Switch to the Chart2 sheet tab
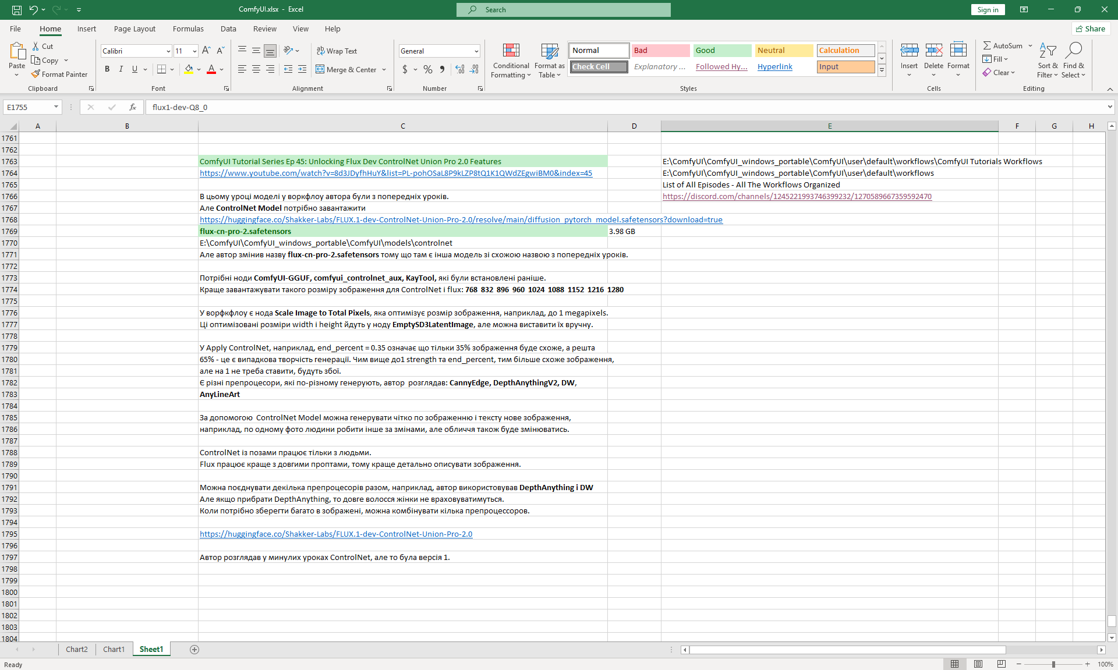The width and height of the screenshot is (1118, 670). tap(76, 650)
